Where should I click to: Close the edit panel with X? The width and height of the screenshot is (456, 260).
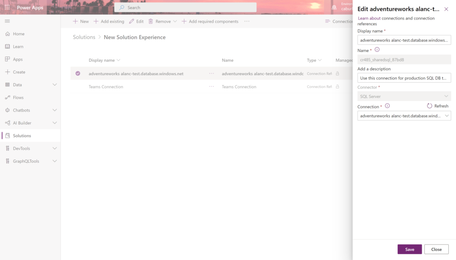pos(446,9)
